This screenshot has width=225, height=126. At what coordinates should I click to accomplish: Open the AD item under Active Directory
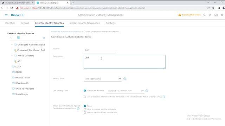(x=19, y=61)
